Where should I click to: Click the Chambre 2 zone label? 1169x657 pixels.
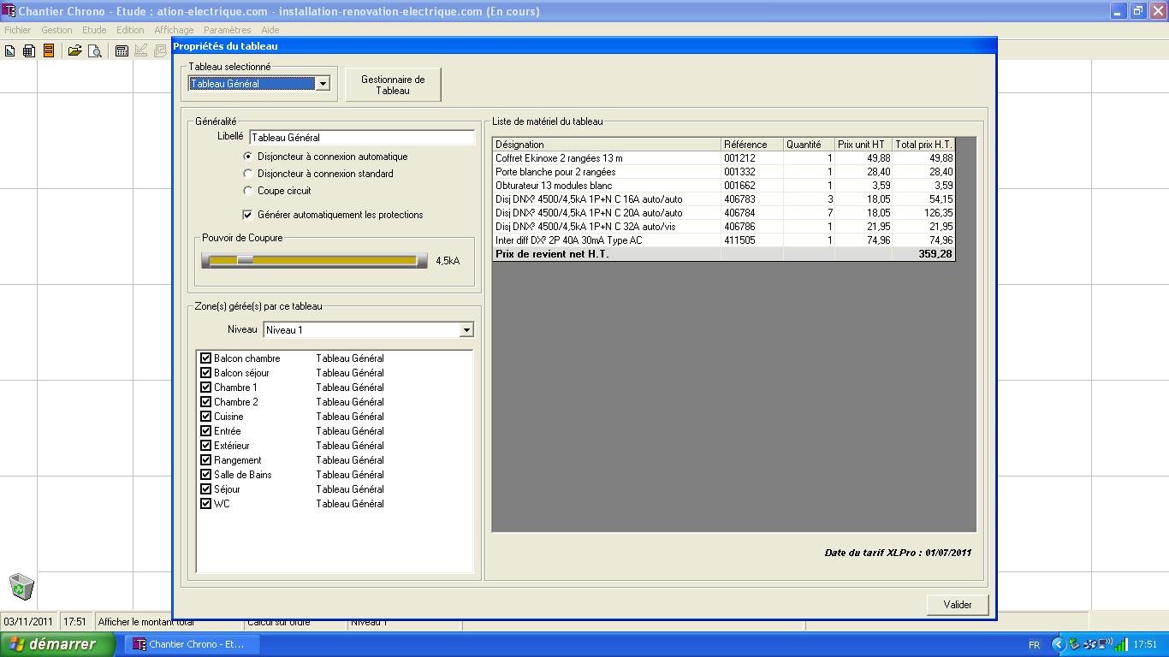coord(236,402)
